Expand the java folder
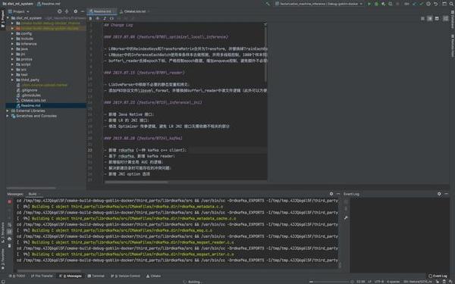The image size is (455, 284). click(x=12, y=49)
